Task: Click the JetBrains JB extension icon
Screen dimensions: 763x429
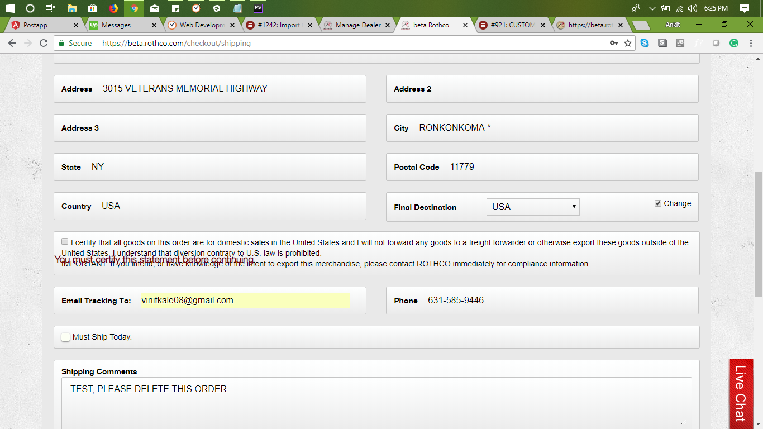Action: [680, 43]
